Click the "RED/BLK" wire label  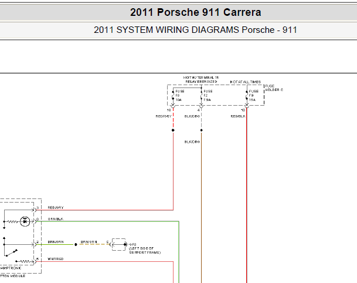[238, 116]
